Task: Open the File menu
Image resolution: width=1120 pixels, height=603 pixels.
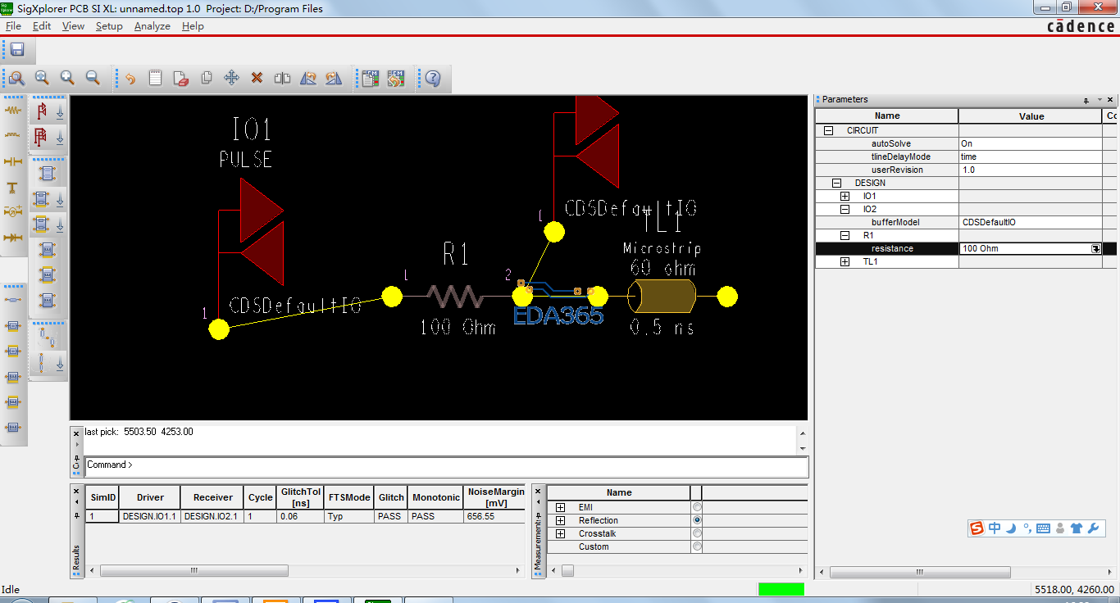Action: pos(13,26)
